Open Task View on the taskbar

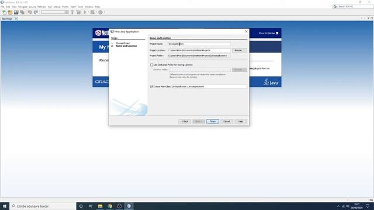[91, 206]
